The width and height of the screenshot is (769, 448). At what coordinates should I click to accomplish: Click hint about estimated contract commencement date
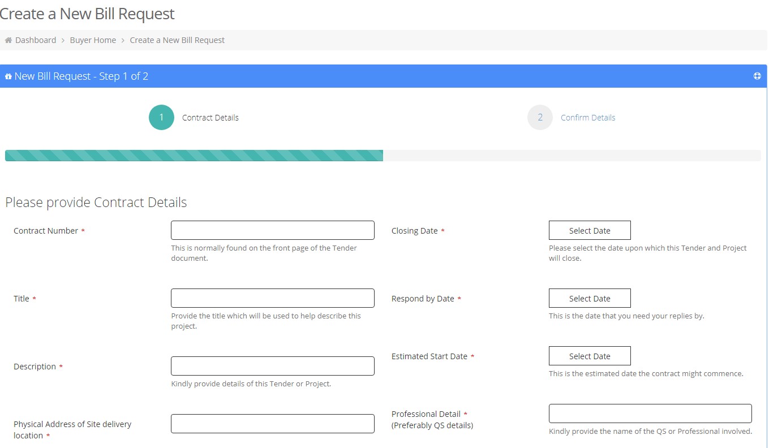pyautogui.click(x=646, y=373)
